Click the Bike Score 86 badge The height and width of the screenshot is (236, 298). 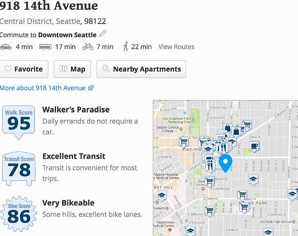[x=19, y=214]
